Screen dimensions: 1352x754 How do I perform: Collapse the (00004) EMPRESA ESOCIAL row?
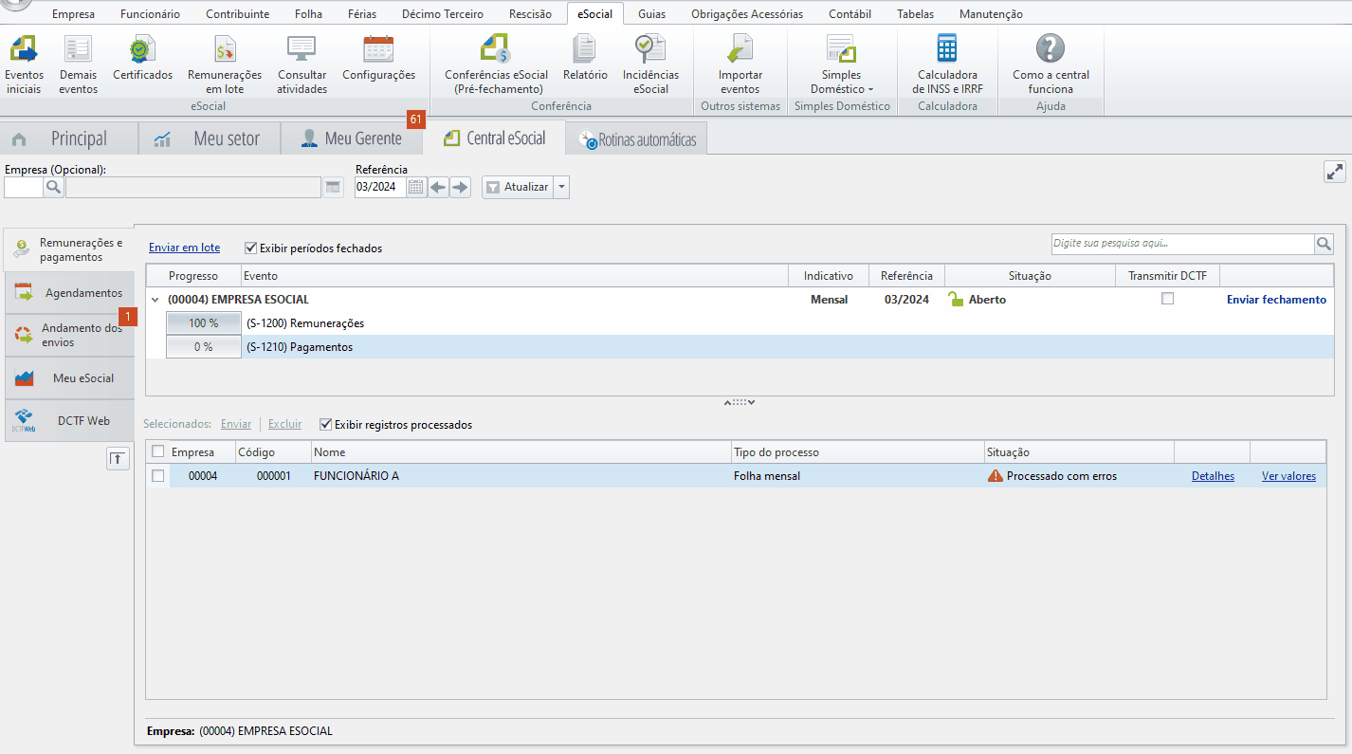pyautogui.click(x=155, y=300)
